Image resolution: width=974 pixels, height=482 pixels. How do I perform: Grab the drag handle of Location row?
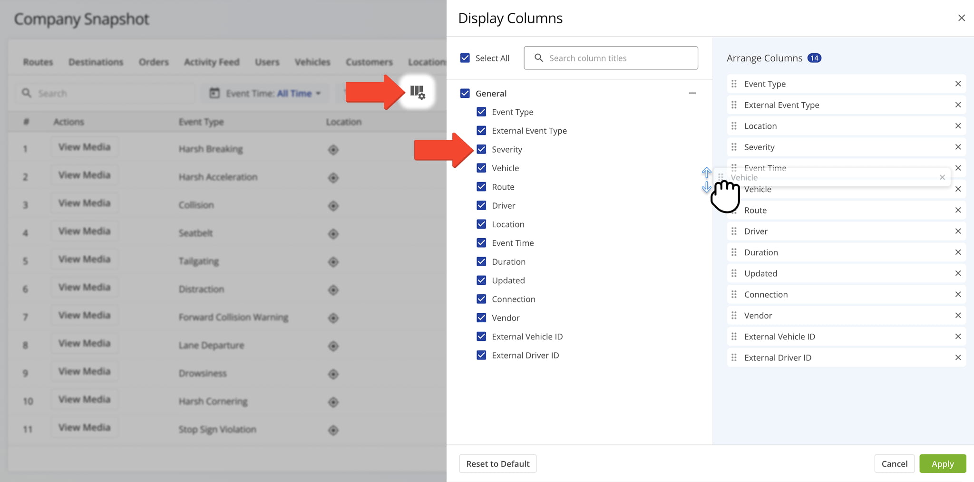(734, 126)
